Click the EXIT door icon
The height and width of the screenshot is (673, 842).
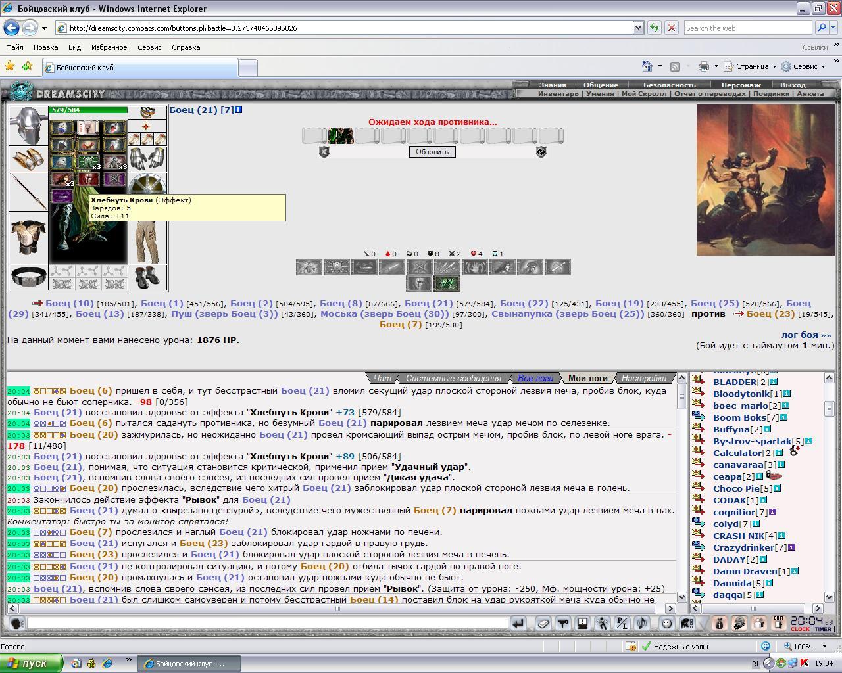(x=778, y=623)
